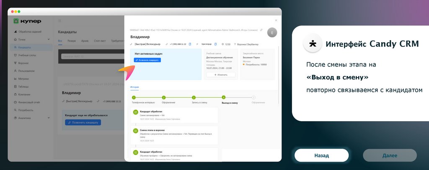The height and width of the screenshot is (170, 429).
Task: Expand the Точки sidebar section chevron
Action: point(49,39)
